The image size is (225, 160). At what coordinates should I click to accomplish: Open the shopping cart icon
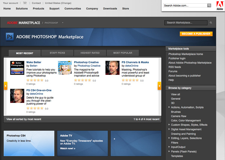click(25, 3)
